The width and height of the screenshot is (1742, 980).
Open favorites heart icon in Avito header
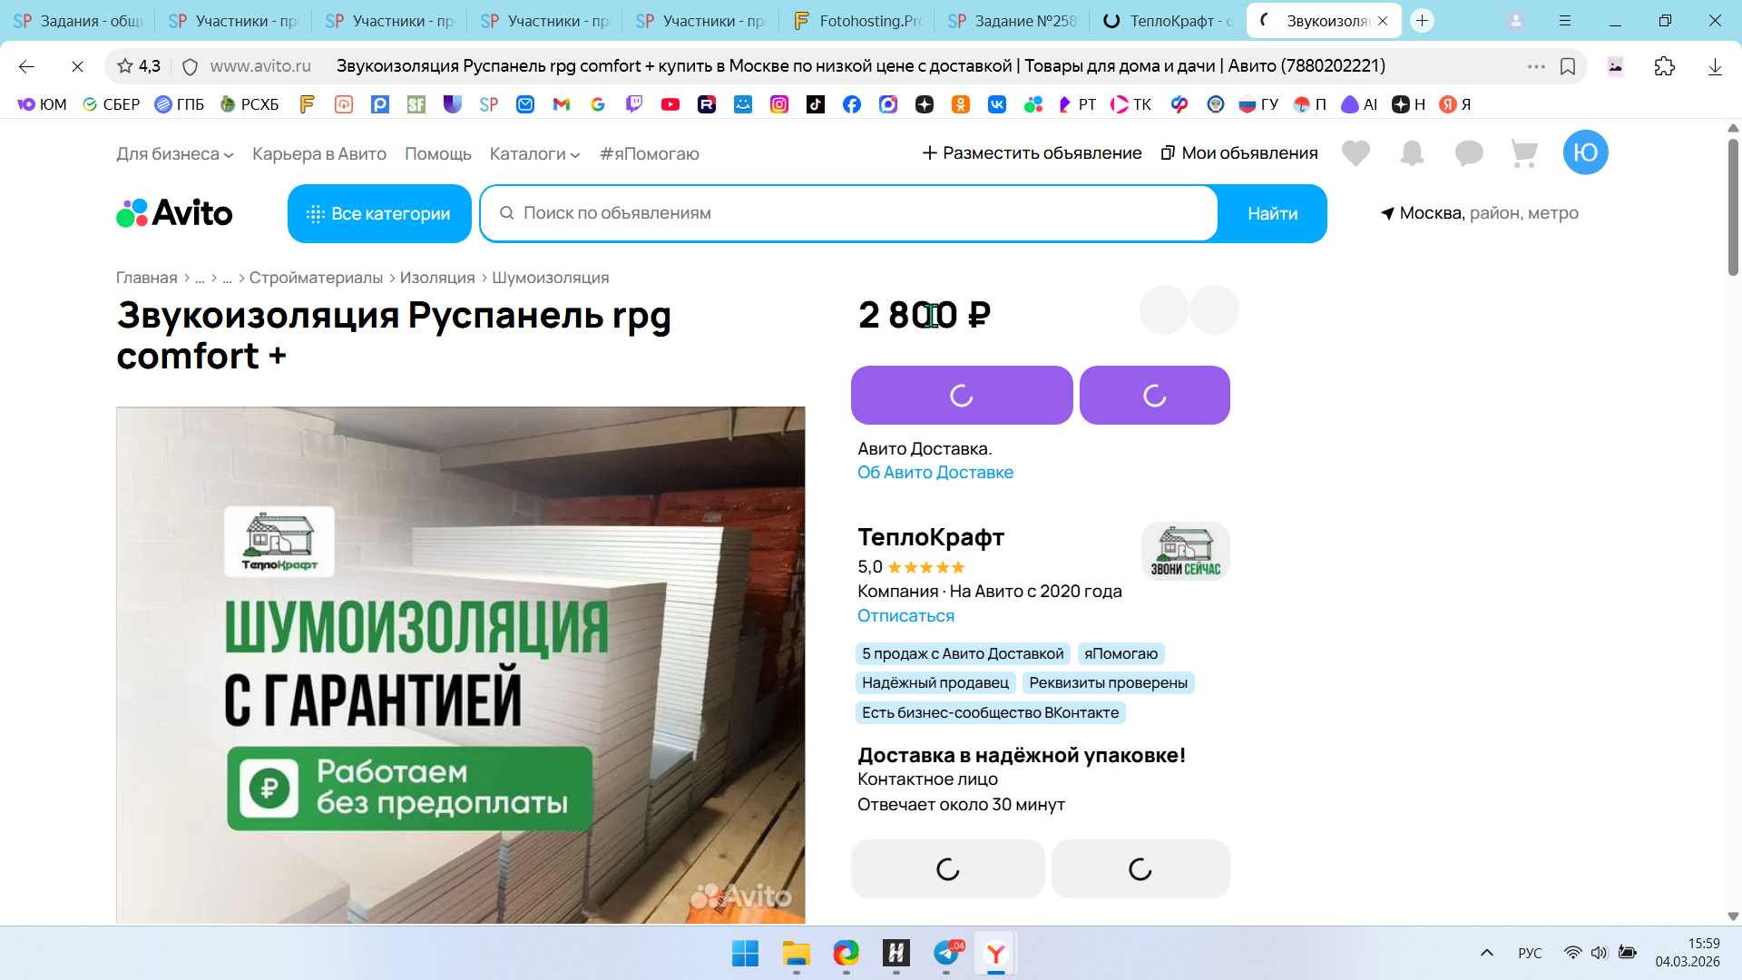1355,153
